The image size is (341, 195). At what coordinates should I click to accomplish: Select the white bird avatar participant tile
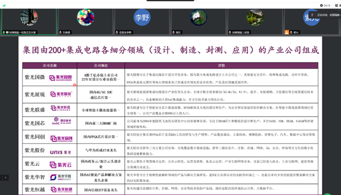(198, 21)
